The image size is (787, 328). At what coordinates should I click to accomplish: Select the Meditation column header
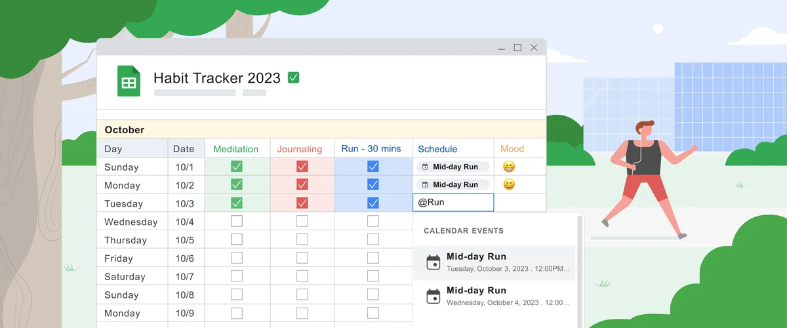click(237, 148)
